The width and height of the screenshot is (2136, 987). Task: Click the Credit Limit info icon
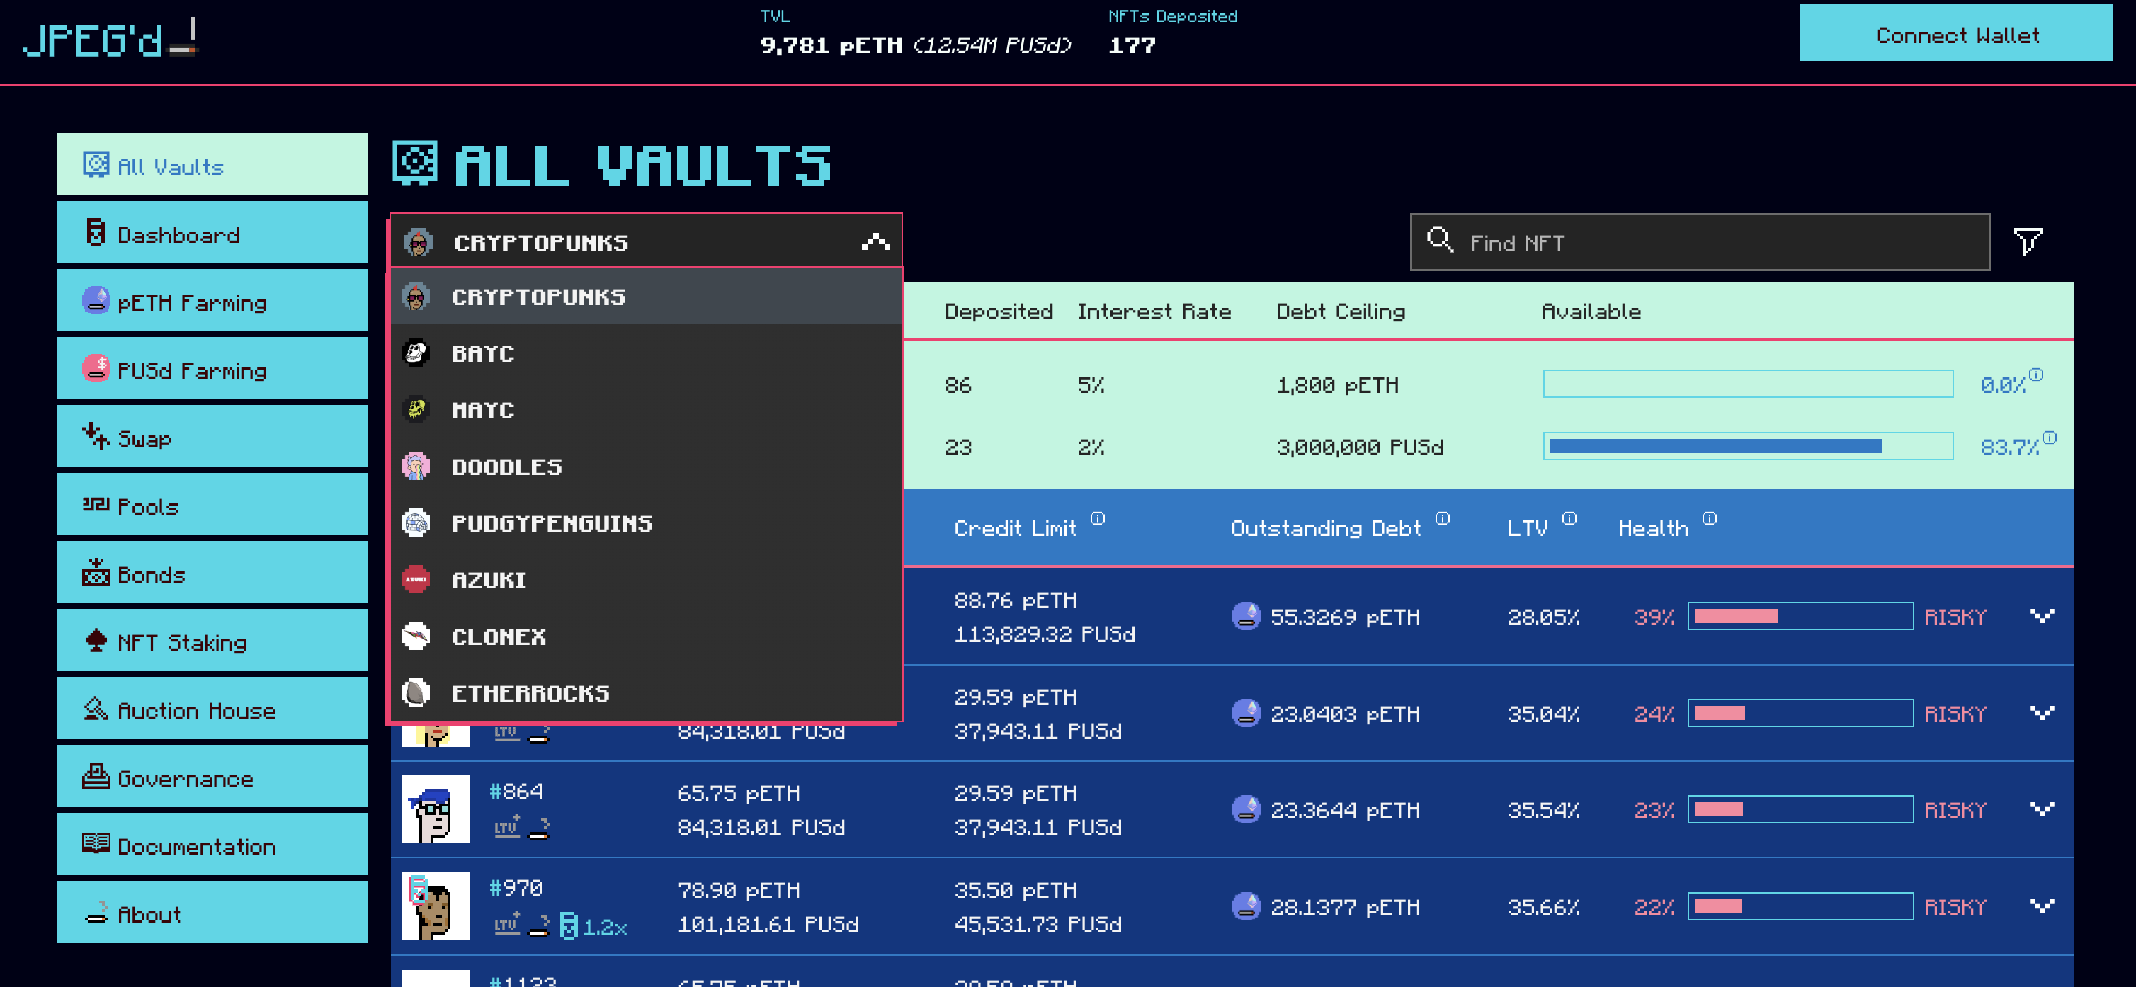pos(1097,519)
